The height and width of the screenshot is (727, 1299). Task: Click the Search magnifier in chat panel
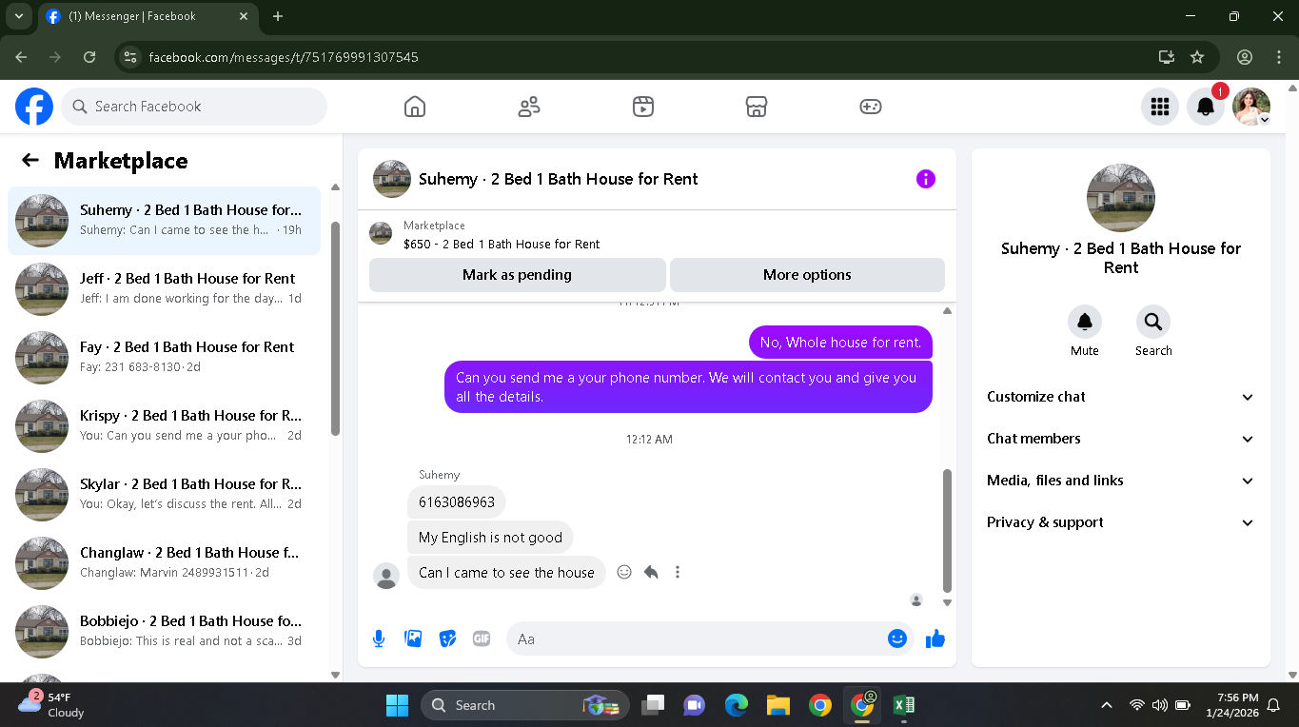coord(1153,322)
